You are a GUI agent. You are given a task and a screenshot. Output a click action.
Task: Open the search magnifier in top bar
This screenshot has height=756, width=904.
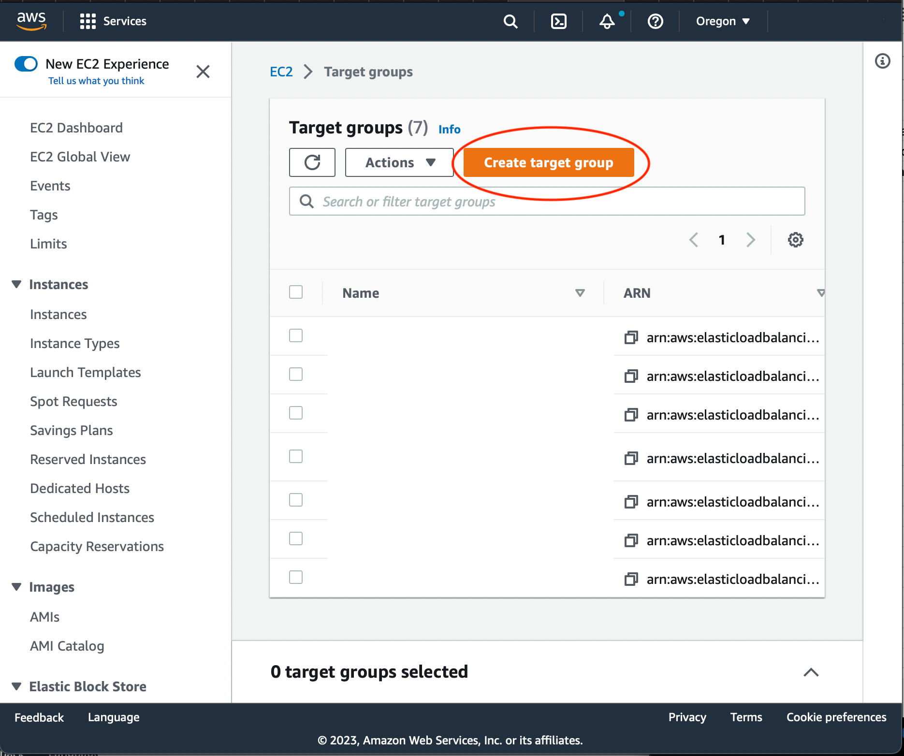pyautogui.click(x=510, y=21)
